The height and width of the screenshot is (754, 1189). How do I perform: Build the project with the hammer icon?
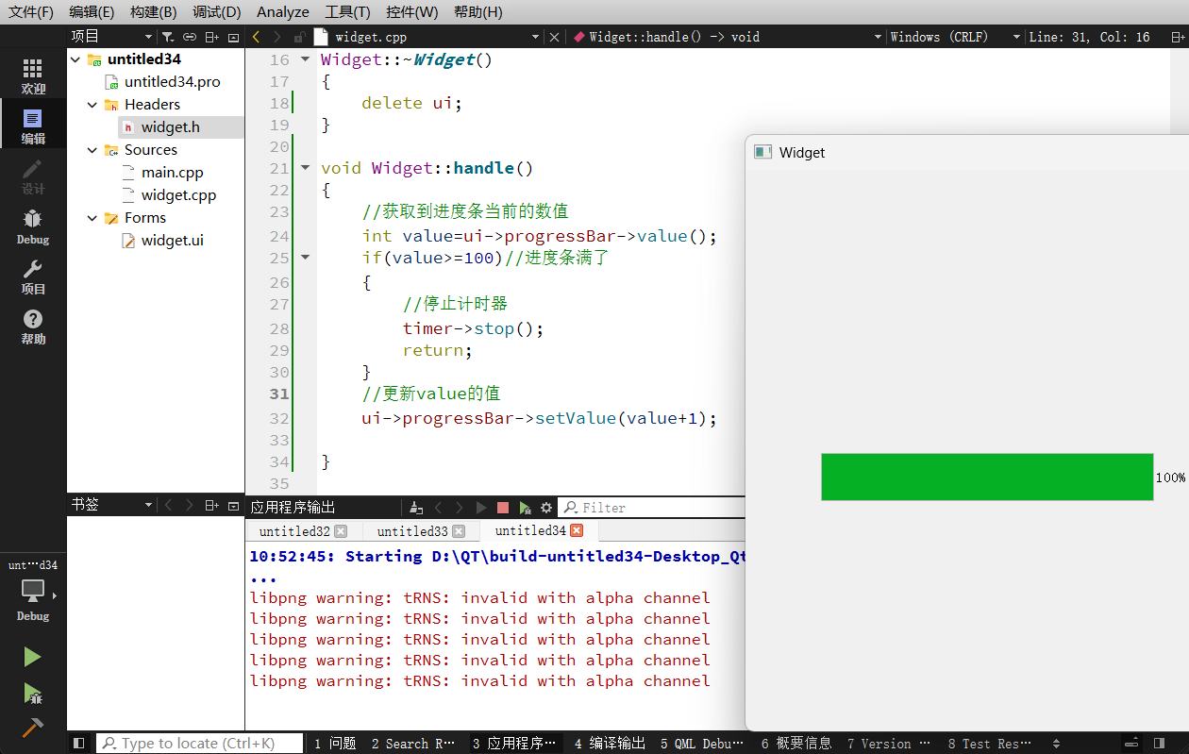pos(32,728)
